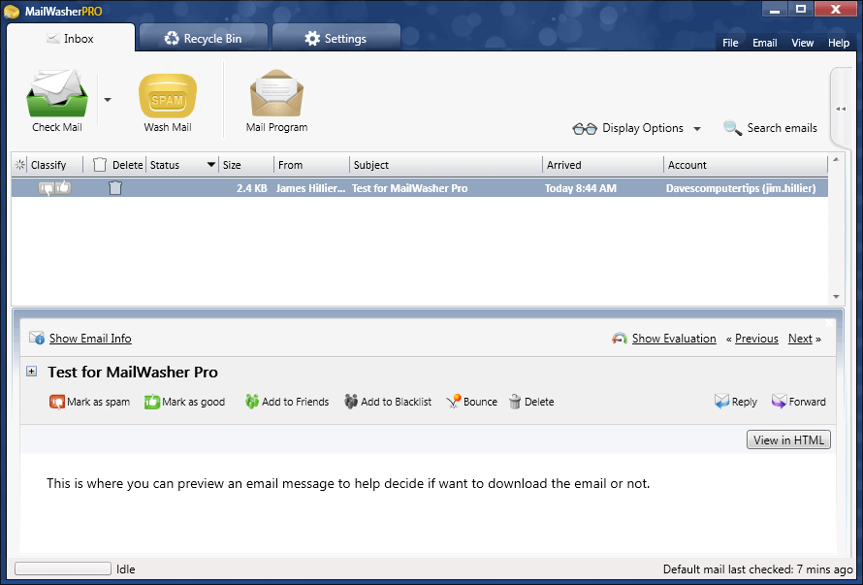Image resolution: width=863 pixels, height=585 pixels.
Task: Expand the plus box beside email title
Action: 31,372
